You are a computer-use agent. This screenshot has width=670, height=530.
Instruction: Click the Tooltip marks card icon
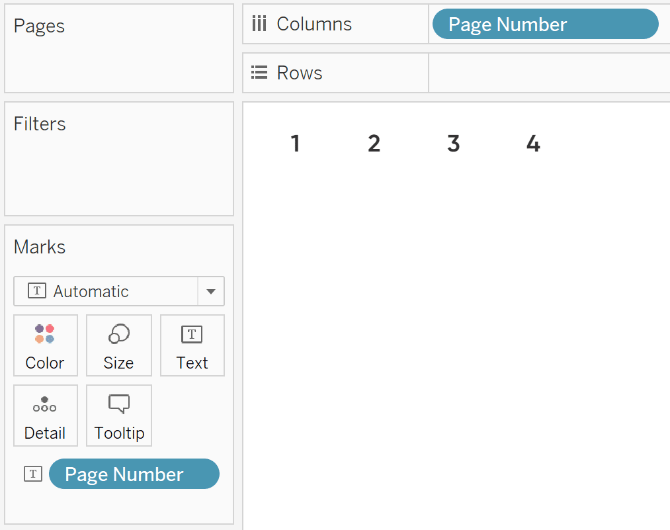pos(119,404)
